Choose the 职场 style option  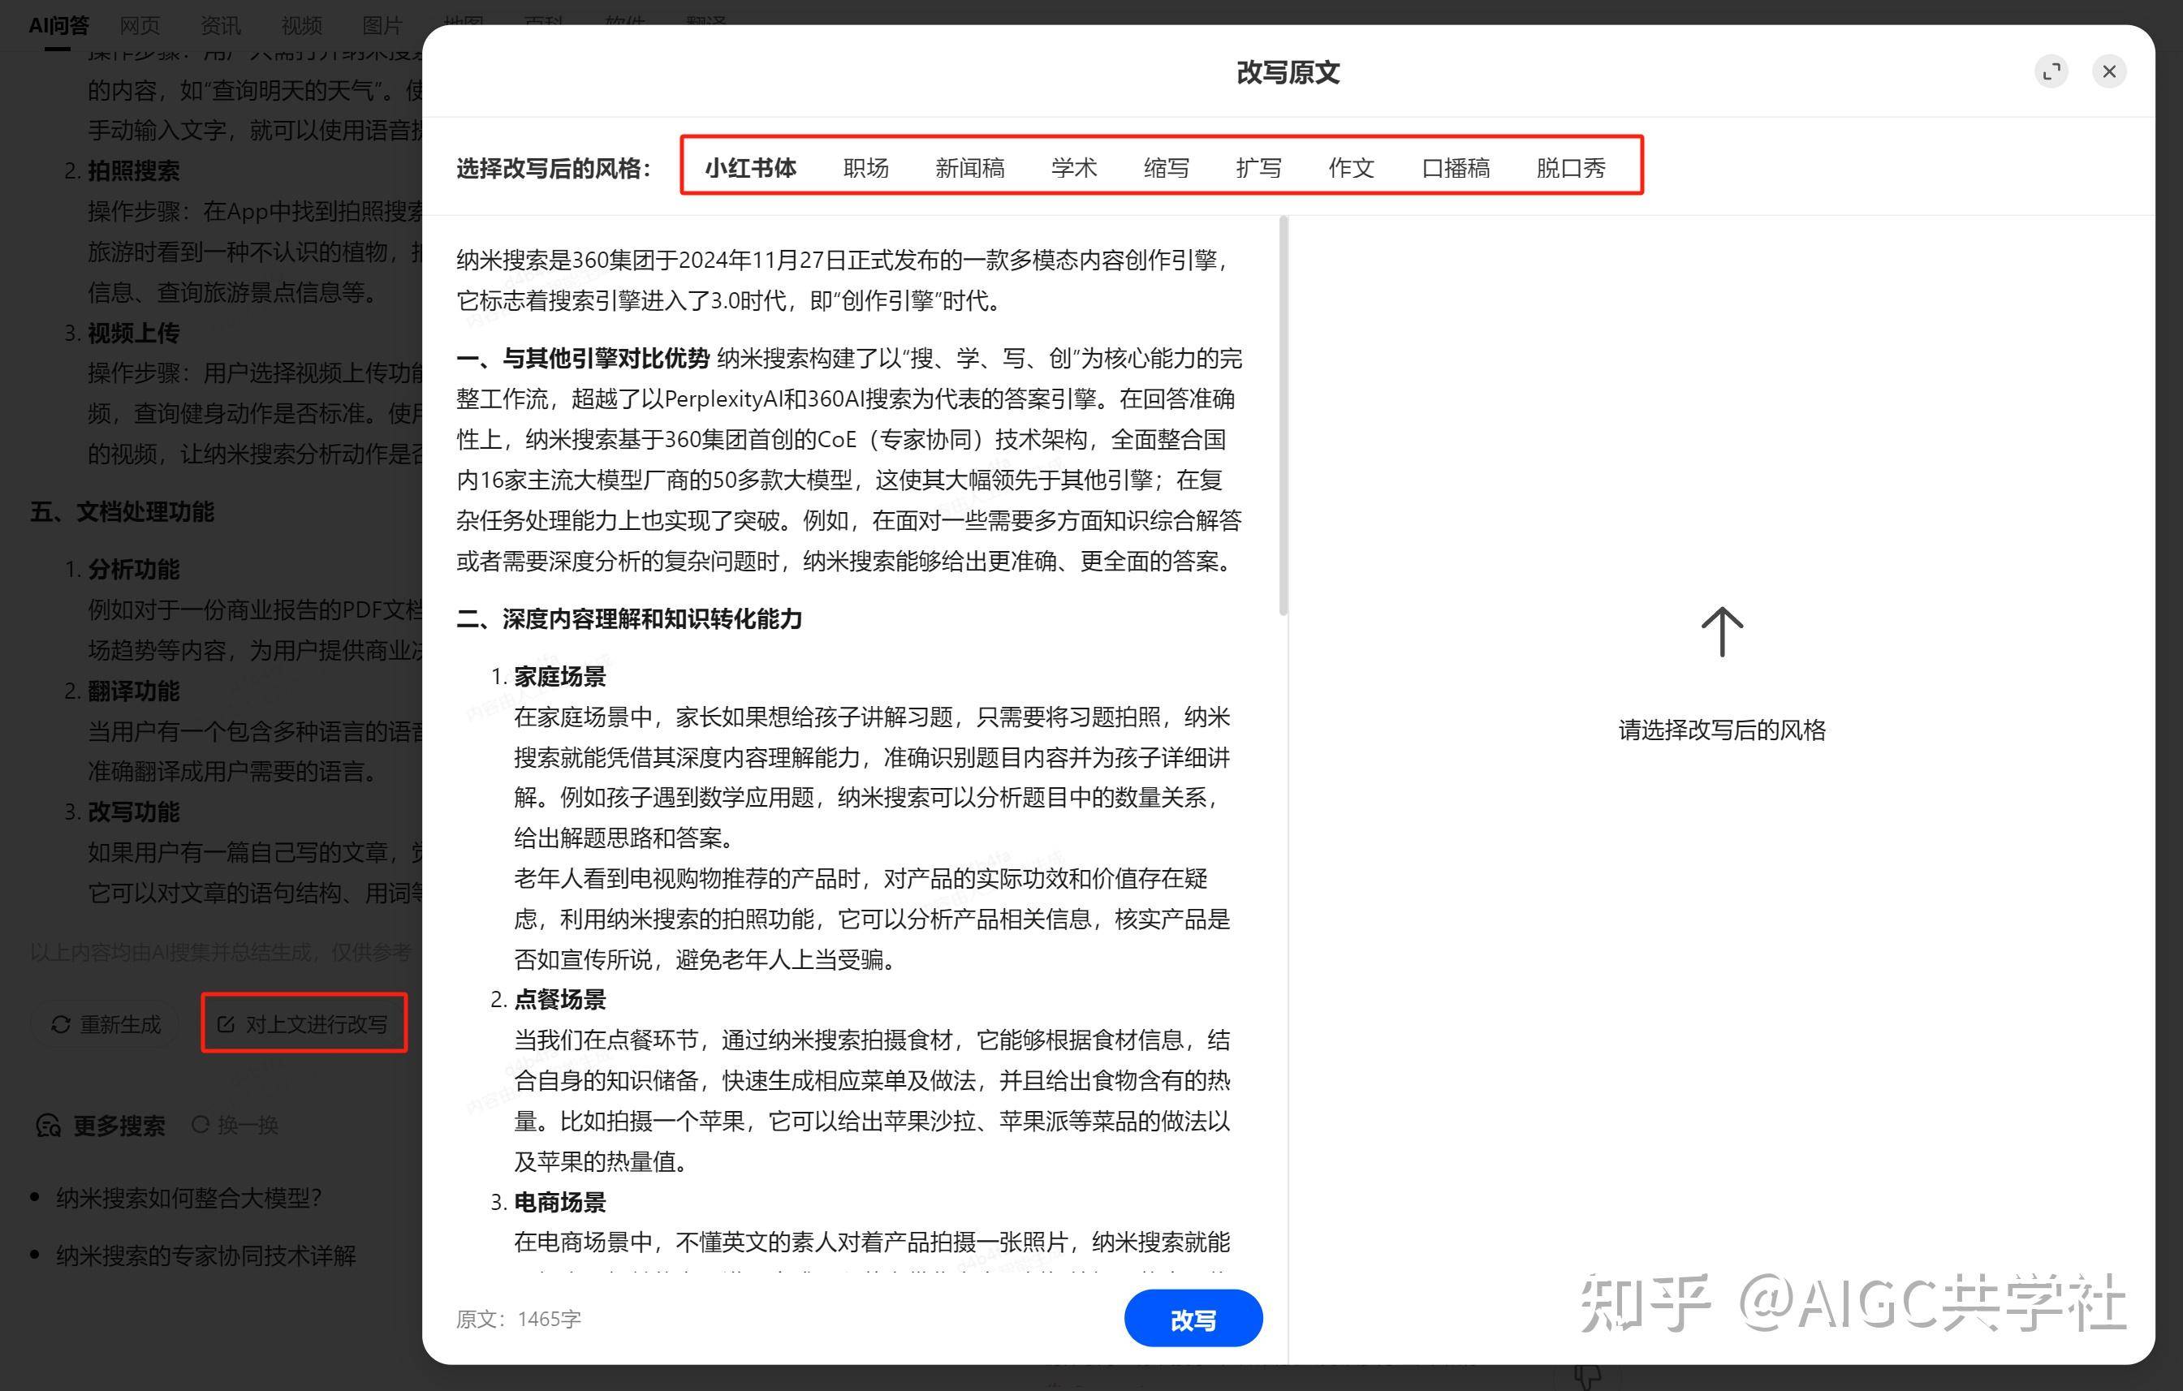865,168
